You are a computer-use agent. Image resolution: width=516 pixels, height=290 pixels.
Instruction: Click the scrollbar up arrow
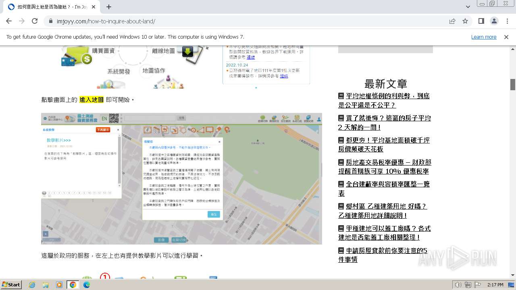click(513, 48)
